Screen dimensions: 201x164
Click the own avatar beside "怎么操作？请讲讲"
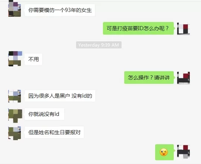point(183,78)
